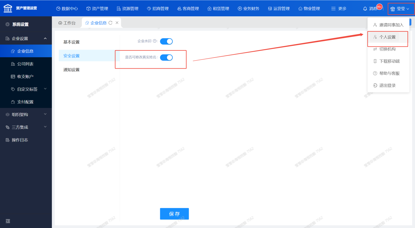Click the refresh icon on 企业信息 tab
This screenshot has width=415, height=228.
(x=110, y=23)
